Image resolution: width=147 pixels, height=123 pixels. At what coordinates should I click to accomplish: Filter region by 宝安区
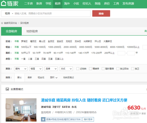point(60,41)
